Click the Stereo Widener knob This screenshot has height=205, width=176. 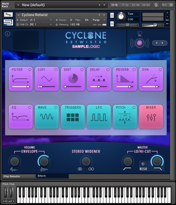click(86, 161)
